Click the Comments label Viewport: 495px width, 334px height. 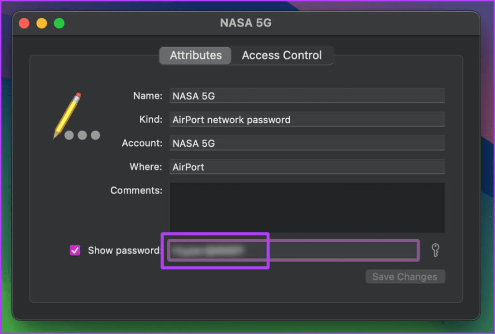pyautogui.click(x=136, y=190)
